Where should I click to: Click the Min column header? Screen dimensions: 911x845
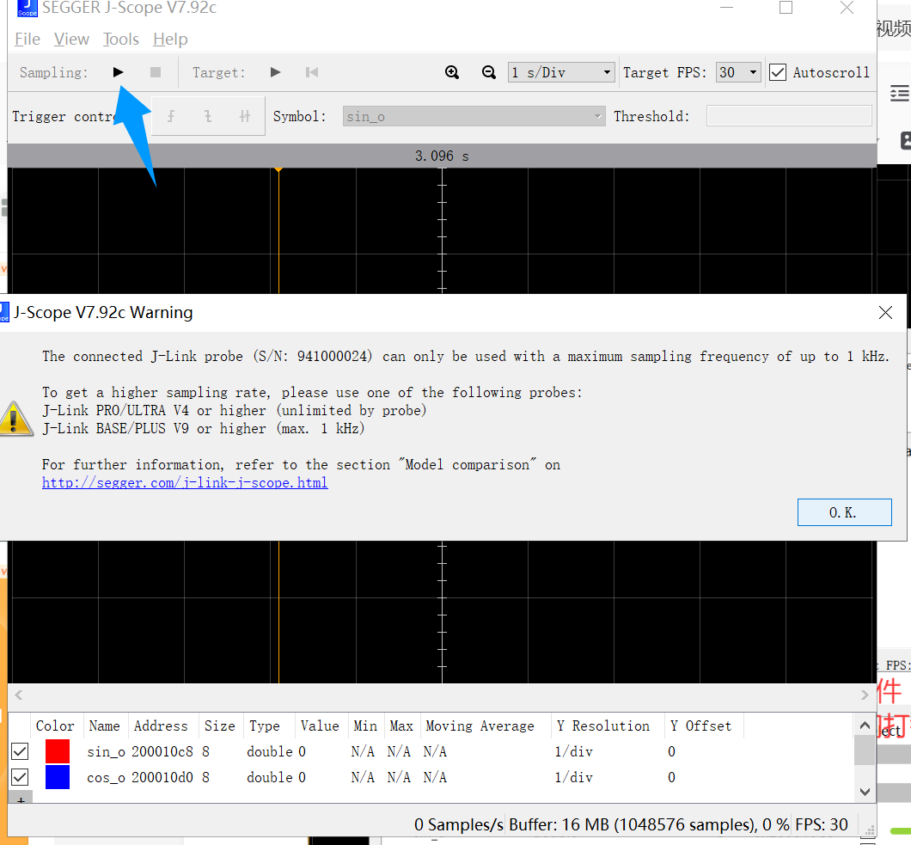click(365, 726)
